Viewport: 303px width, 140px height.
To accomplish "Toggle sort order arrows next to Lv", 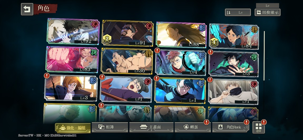I will click(228, 12).
